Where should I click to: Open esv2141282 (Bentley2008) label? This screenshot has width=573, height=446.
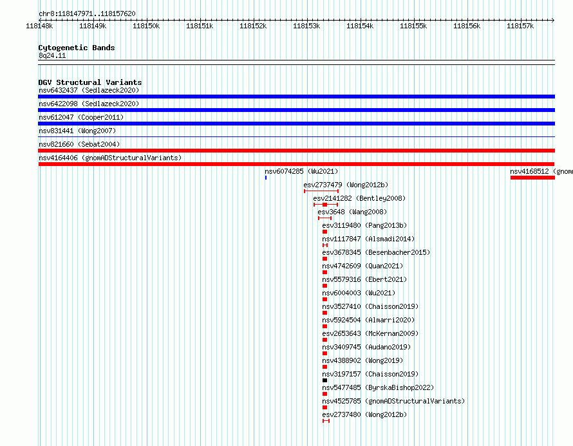359,198
